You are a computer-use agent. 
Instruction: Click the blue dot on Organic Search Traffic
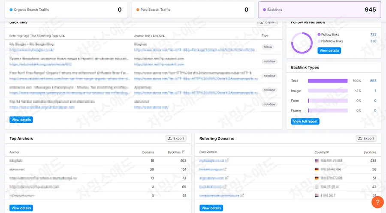(x=11, y=10)
